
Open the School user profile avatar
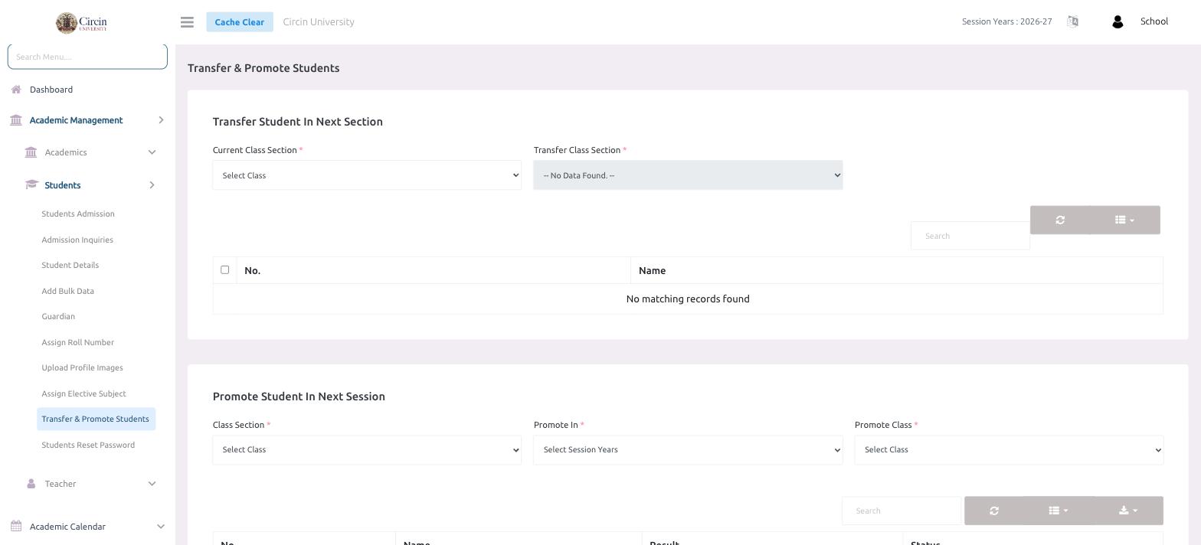tap(1117, 21)
